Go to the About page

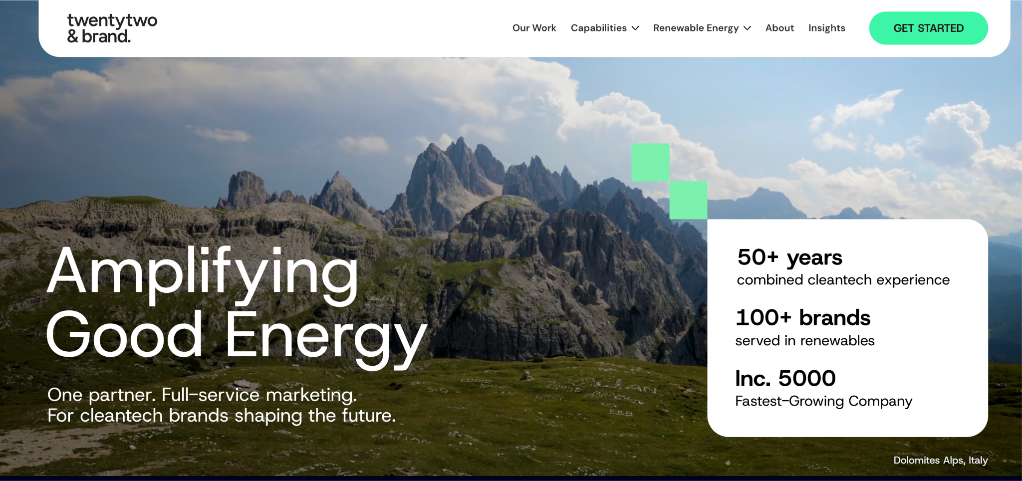point(779,28)
